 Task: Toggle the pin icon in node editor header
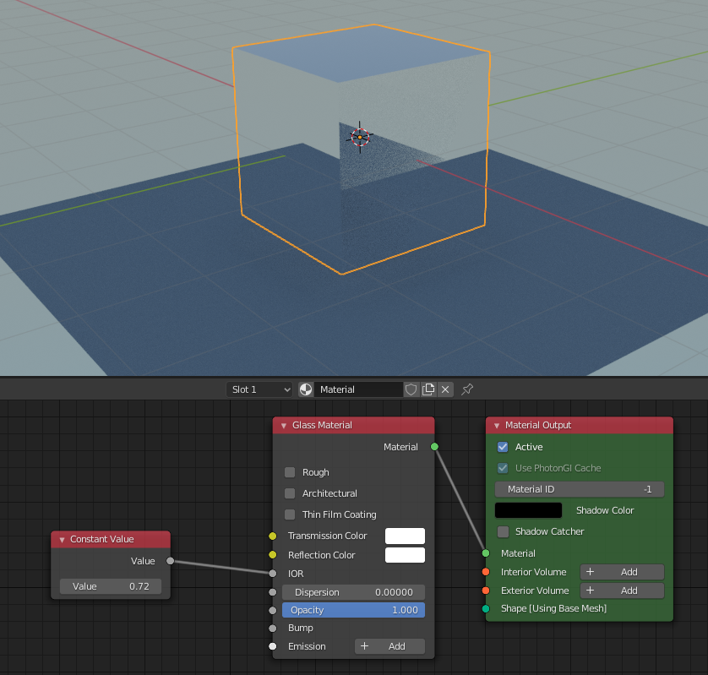pyautogui.click(x=467, y=389)
